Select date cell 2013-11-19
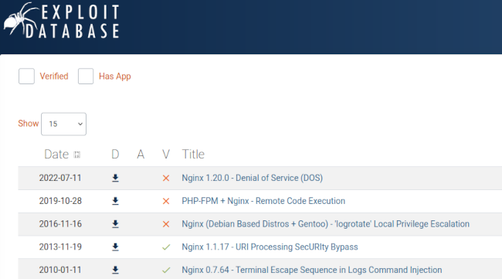Image resolution: width=502 pixels, height=279 pixels. [60, 247]
